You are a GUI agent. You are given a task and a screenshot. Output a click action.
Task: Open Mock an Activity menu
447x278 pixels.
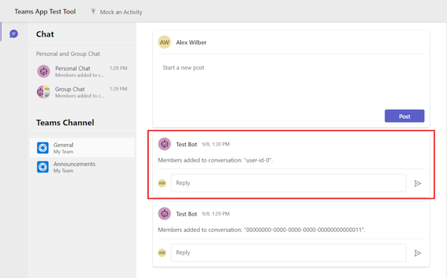117,12
